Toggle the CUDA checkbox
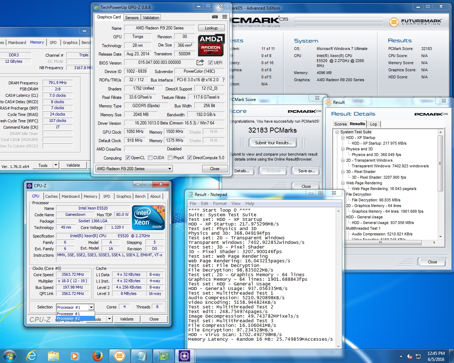Screen dimensions: 454x363 [150, 158]
